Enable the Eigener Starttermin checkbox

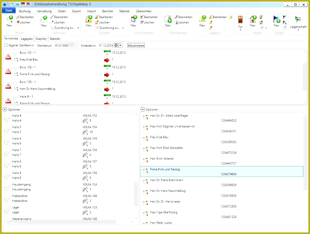click(x=6, y=45)
